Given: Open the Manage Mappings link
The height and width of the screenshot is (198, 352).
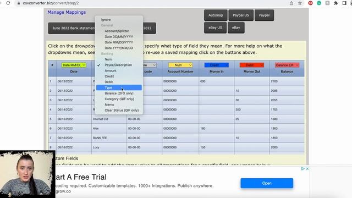Looking at the screenshot, I should coord(67,12).
